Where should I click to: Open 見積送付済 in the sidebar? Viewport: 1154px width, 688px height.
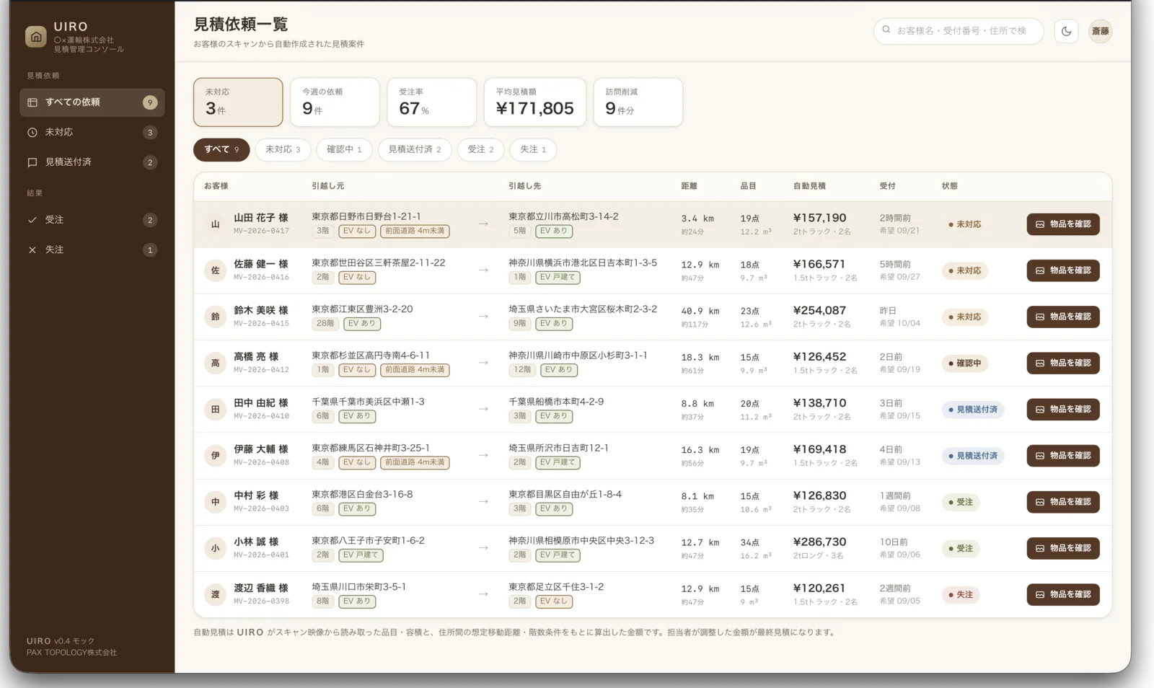point(92,162)
